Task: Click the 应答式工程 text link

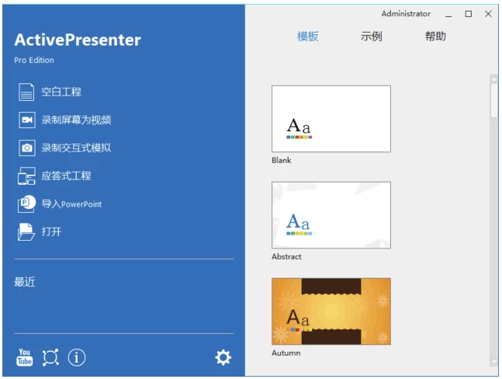Action: (x=66, y=176)
